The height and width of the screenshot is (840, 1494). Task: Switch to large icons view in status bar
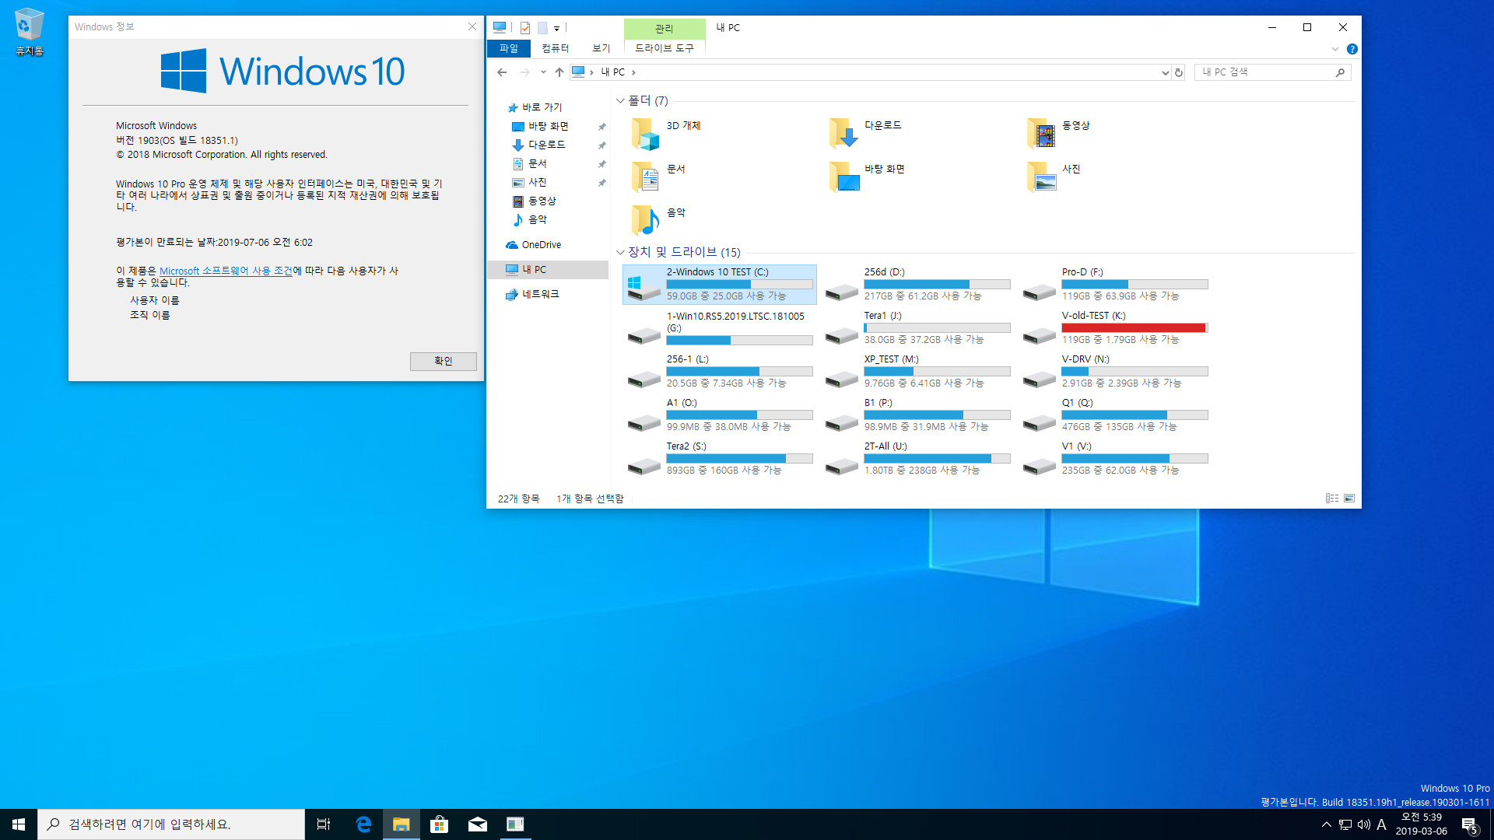[1349, 499]
